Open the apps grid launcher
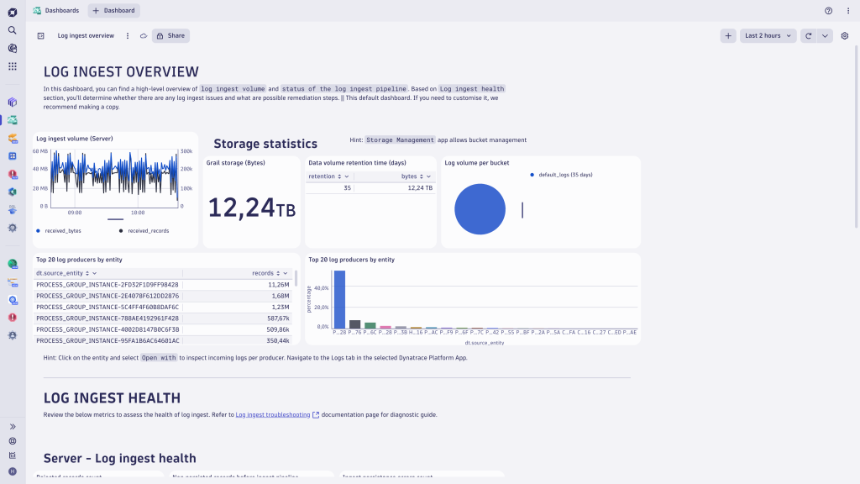Viewport: 860px width, 484px height. tap(12, 66)
